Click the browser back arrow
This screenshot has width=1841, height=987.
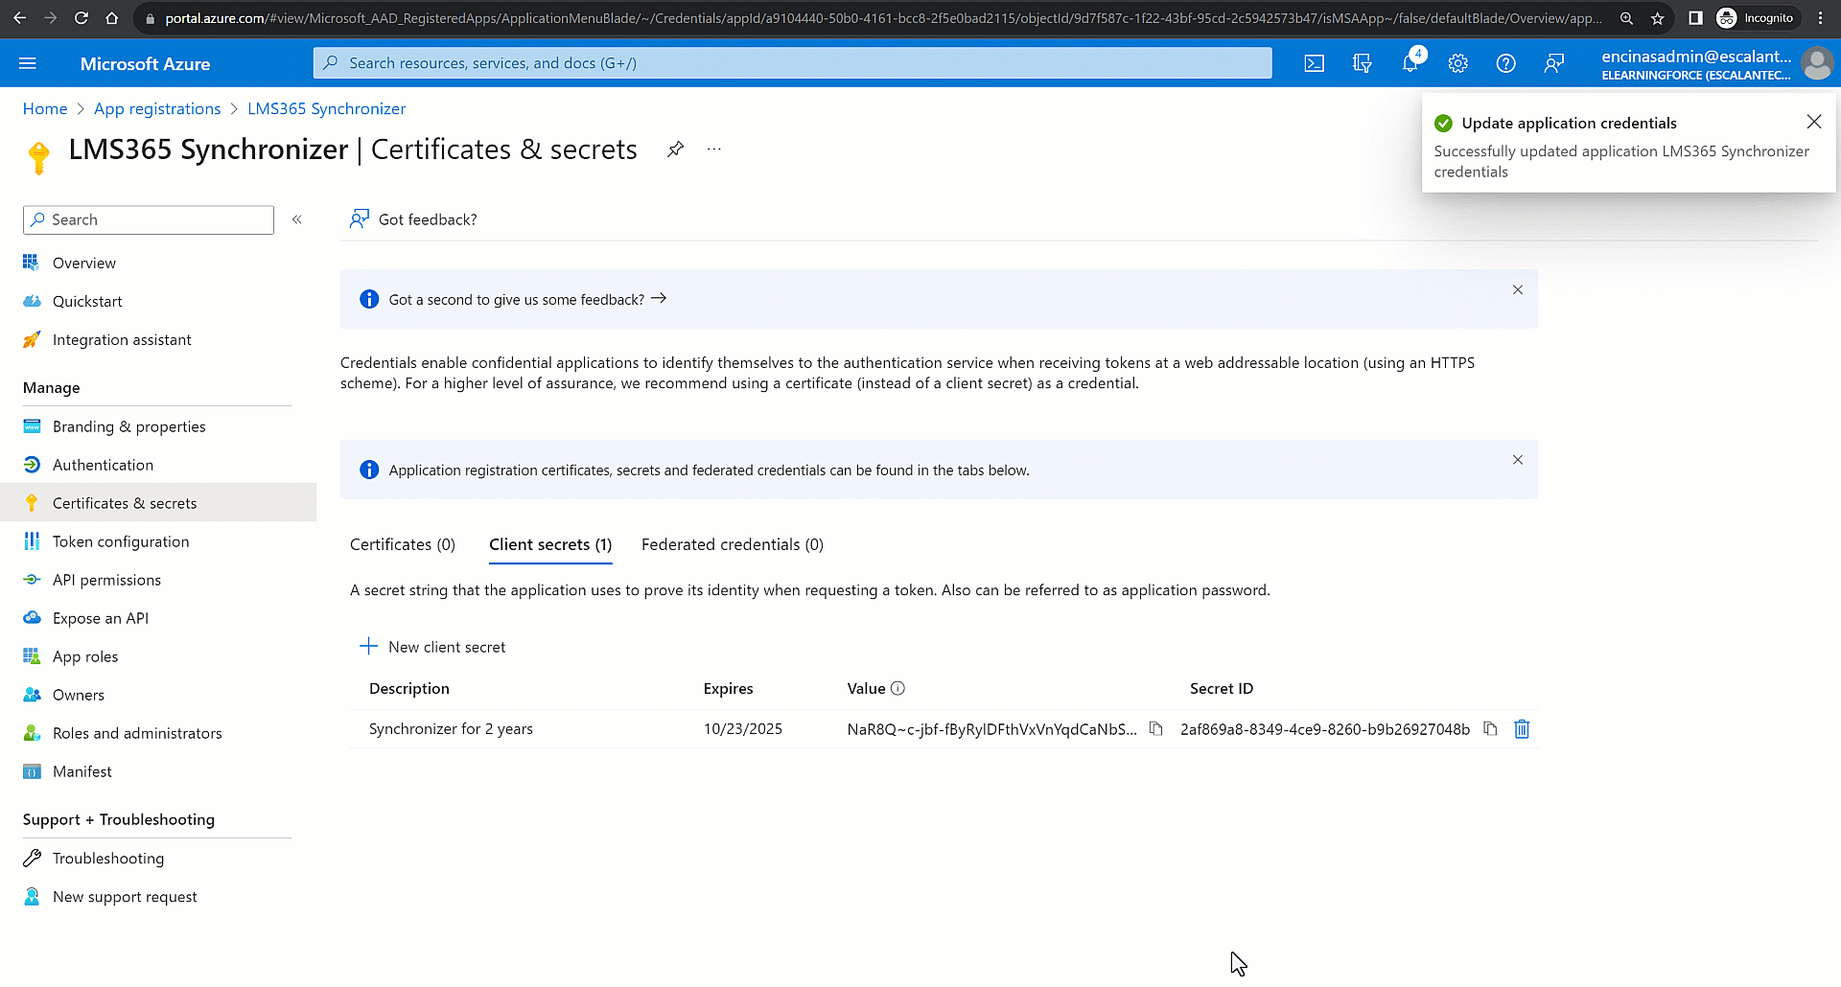click(19, 18)
